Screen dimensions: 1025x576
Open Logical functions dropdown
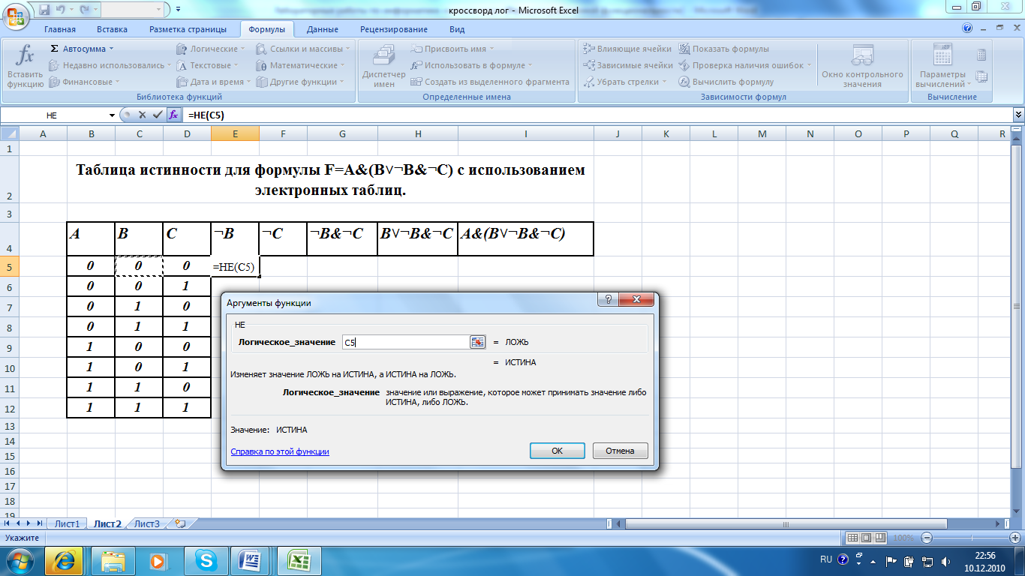(212, 49)
